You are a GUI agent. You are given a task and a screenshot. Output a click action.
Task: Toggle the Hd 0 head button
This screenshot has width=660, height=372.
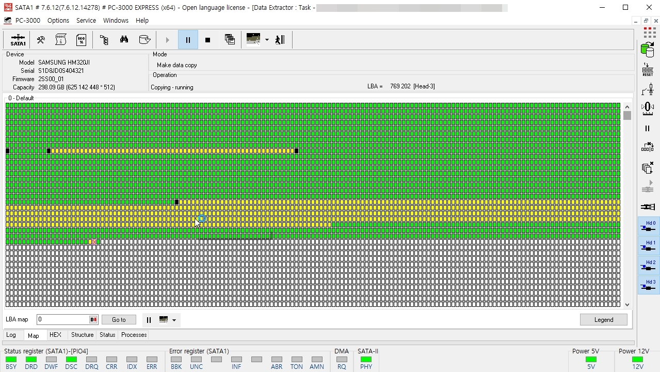[648, 226]
